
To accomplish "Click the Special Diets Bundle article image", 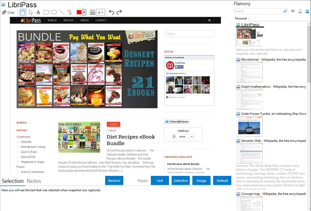I will (x=79, y=137).
